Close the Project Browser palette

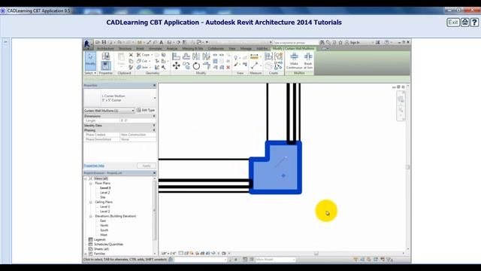[x=154, y=173]
